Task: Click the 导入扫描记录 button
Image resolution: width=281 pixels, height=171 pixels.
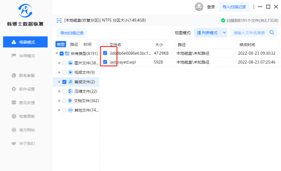Action: click(234, 7)
